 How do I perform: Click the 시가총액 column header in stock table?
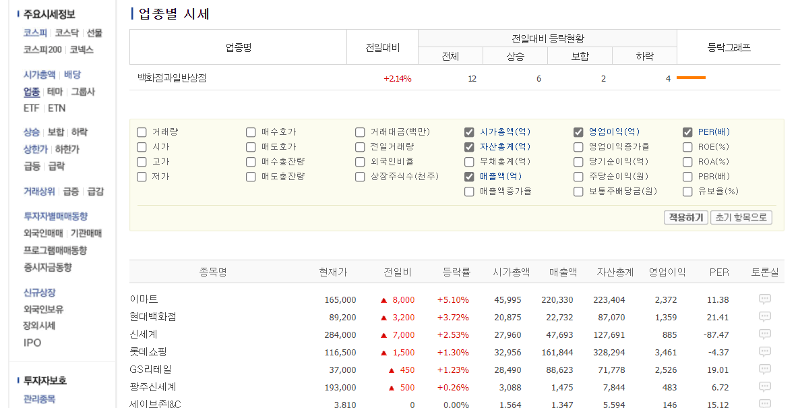tap(512, 272)
